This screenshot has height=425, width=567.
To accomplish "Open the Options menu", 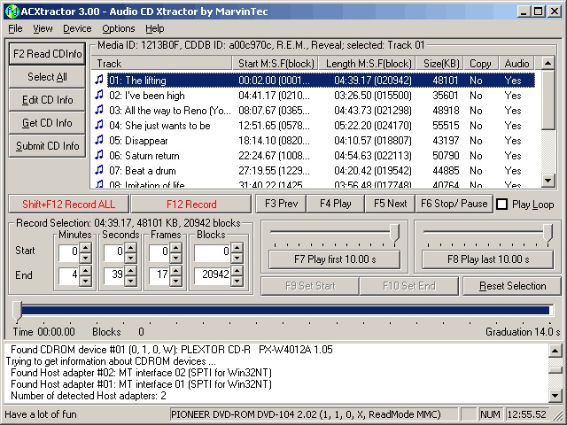I will tap(119, 28).
